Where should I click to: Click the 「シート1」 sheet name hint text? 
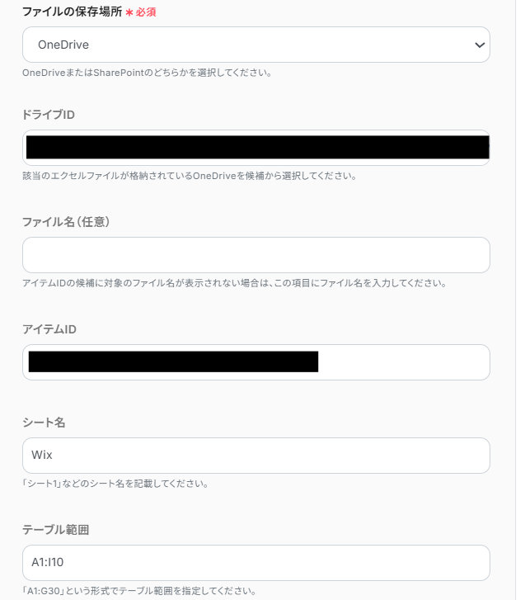pyautogui.click(x=115, y=483)
